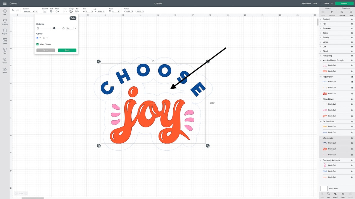This screenshot has height=199, width=355.
Task: Click the Upload icon in sidebar
Action: [5, 70]
